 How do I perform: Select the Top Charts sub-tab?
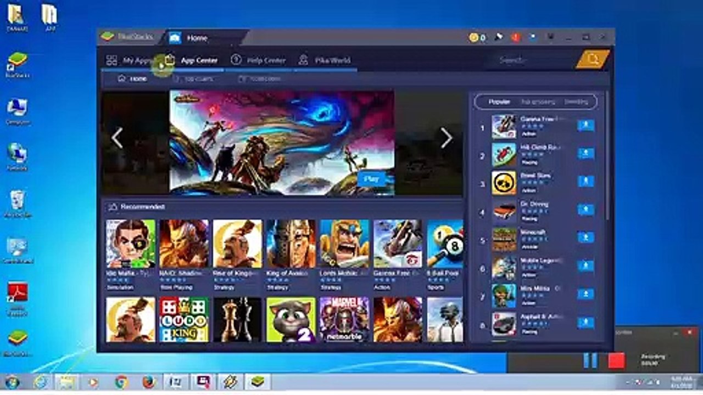pos(192,78)
